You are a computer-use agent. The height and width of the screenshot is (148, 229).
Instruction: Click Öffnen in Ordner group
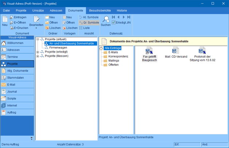51,22
